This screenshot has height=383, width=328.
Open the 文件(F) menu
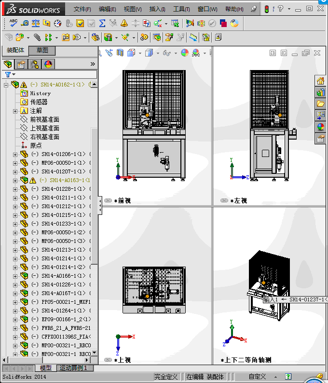[x=82, y=9]
